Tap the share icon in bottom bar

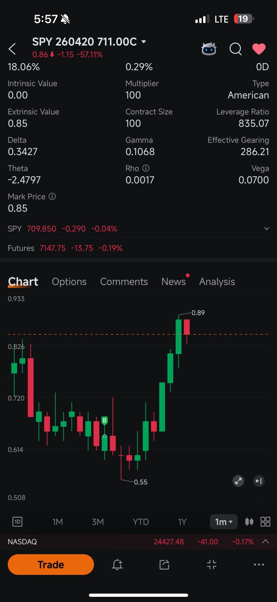point(164,565)
